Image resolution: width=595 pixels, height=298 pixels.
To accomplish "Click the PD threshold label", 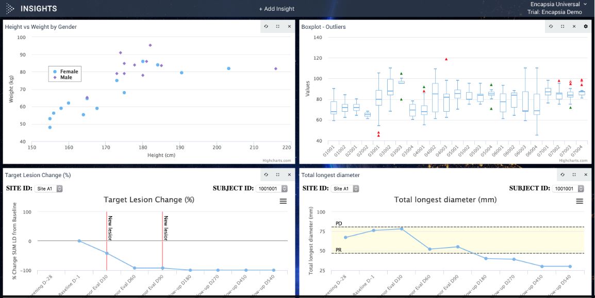I will pyautogui.click(x=339, y=224).
